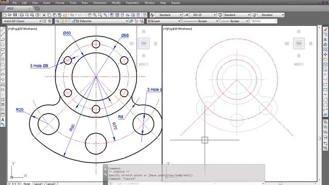Open the Format menu
329x185 pixels.
click(x=60, y=3)
